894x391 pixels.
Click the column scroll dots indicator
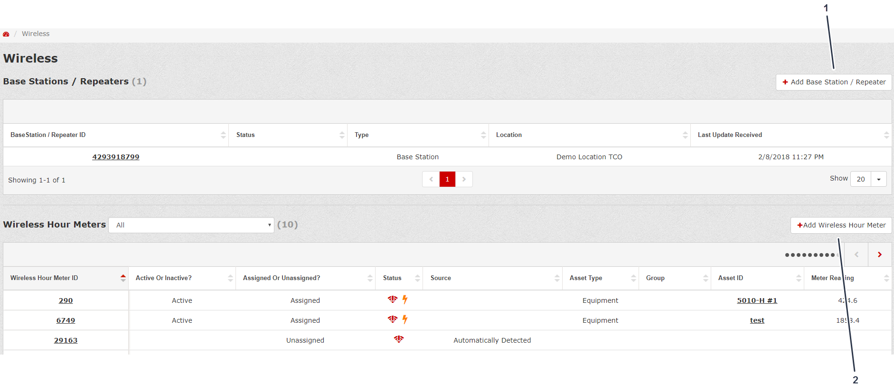(x=811, y=255)
